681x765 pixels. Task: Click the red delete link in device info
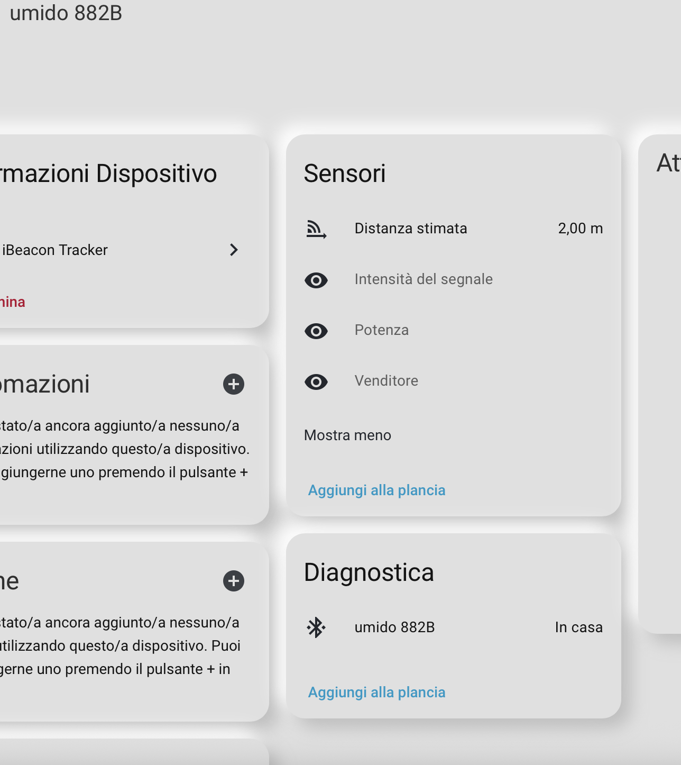[x=13, y=302]
